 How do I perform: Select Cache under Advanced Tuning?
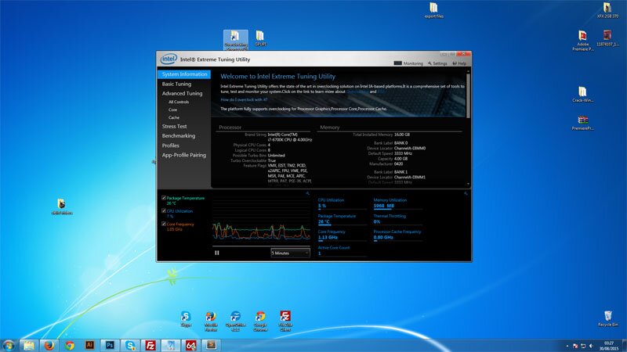(x=174, y=117)
